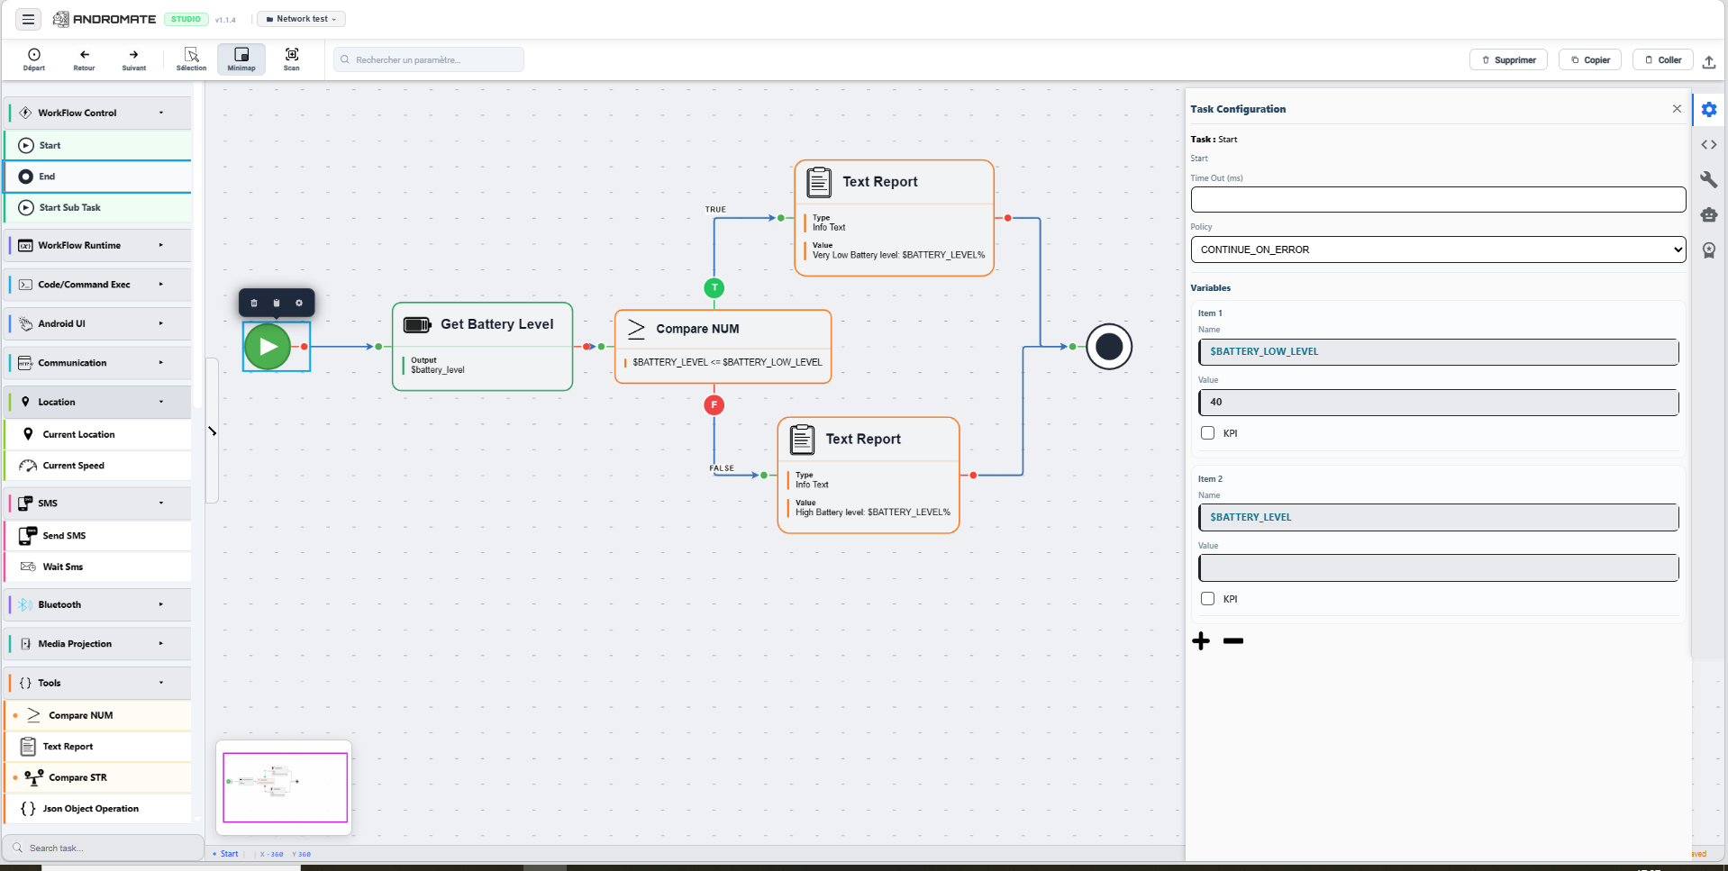Expand the Bluetooth category
The height and width of the screenshot is (871, 1728).
[98, 604]
